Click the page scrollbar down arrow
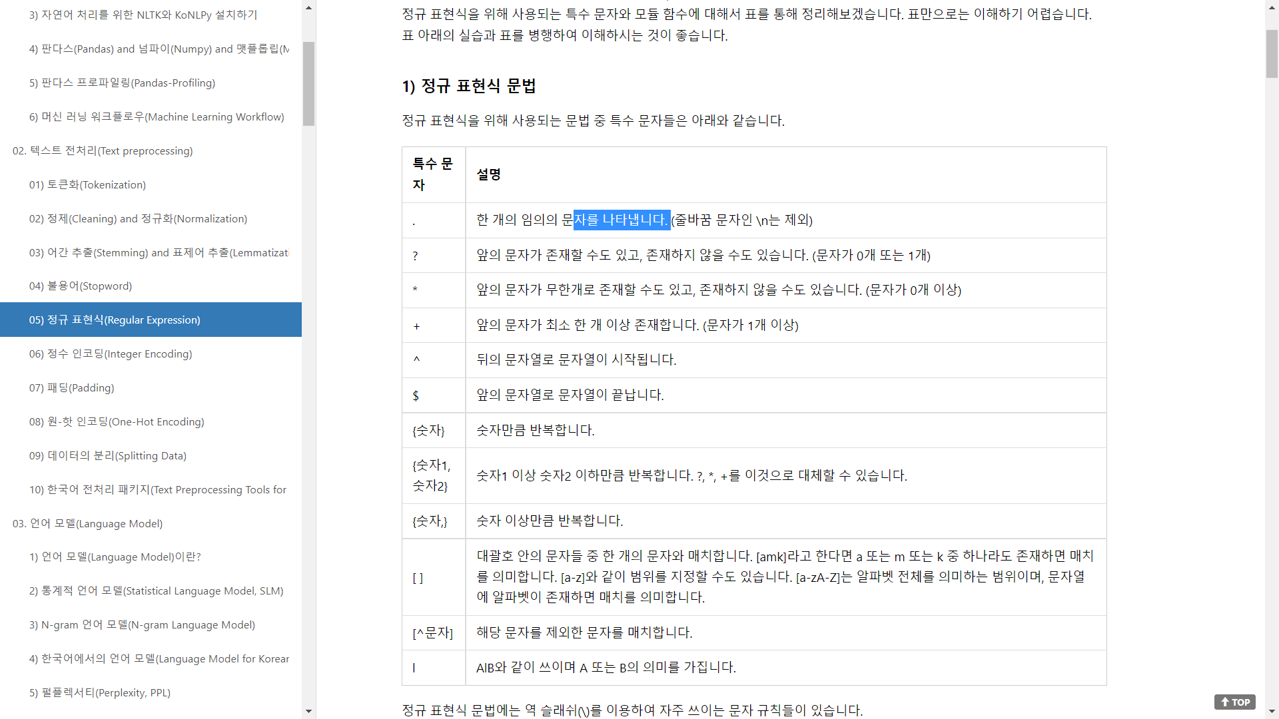The height and width of the screenshot is (719, 1279). 1272,712
